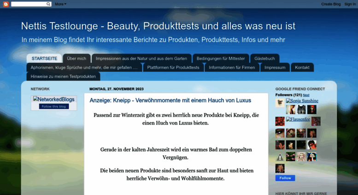
Task: Open the Über mich tab
Action: [x=76, y=59]
